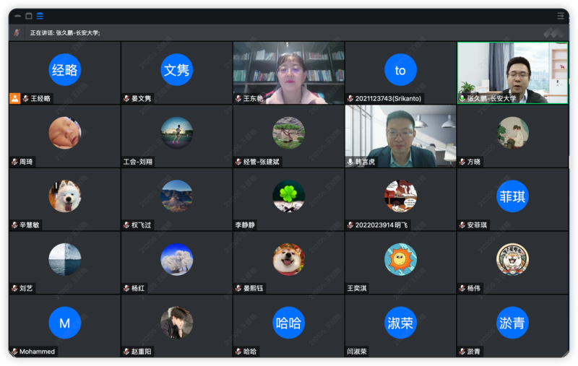This screenshot has height=366, width=578.
Task: Click the small speaker avatar beside 正在讲话
Action: [x=17, y=32]
